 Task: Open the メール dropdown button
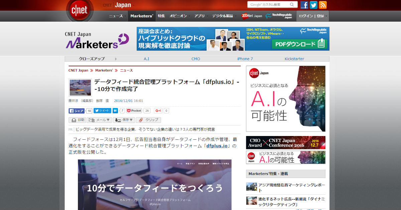pos(99,120)
